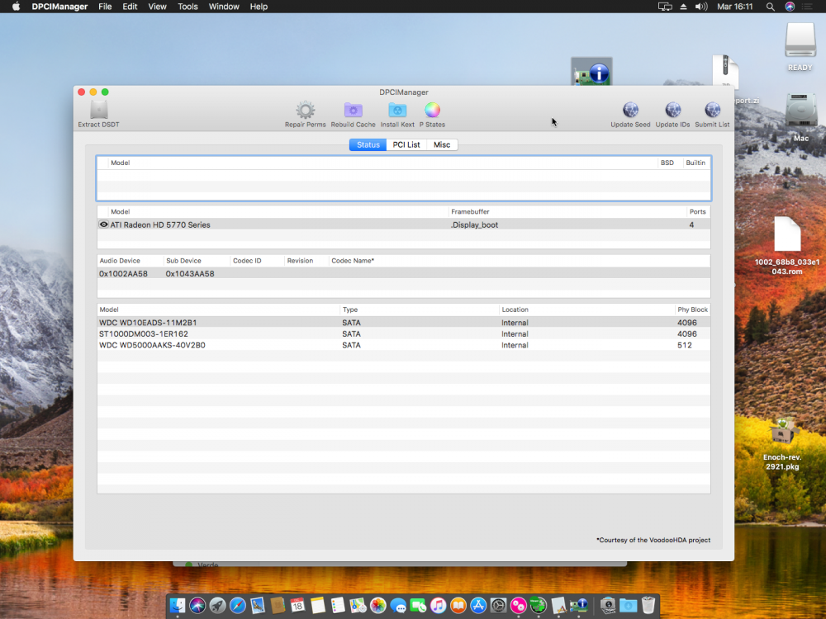
Task: Launch Siri from the Dock
Action: (197, 606)
